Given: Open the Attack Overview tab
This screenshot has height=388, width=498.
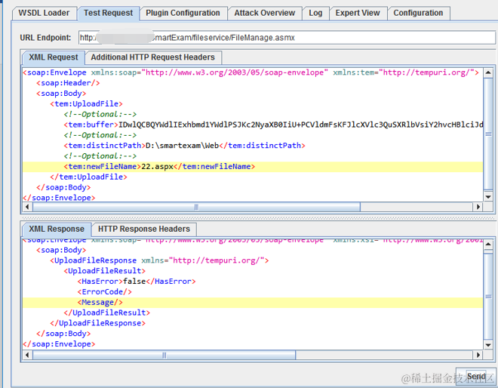Looking at the screenshot, I should click(265, 13).
